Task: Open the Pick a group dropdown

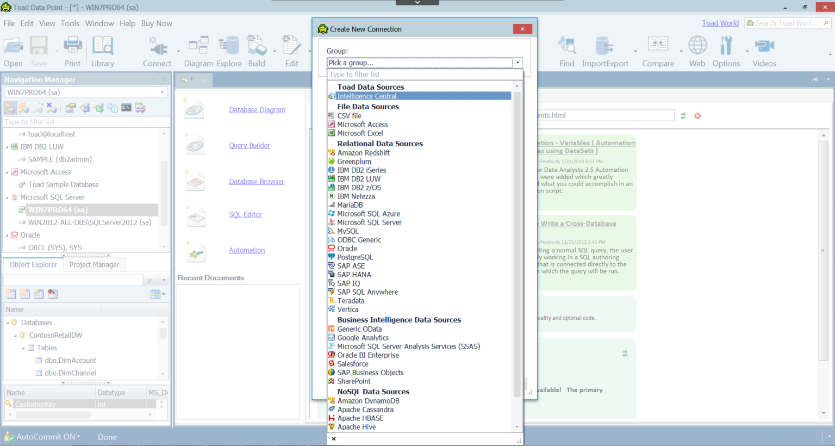Action: (x=517, y=63)
